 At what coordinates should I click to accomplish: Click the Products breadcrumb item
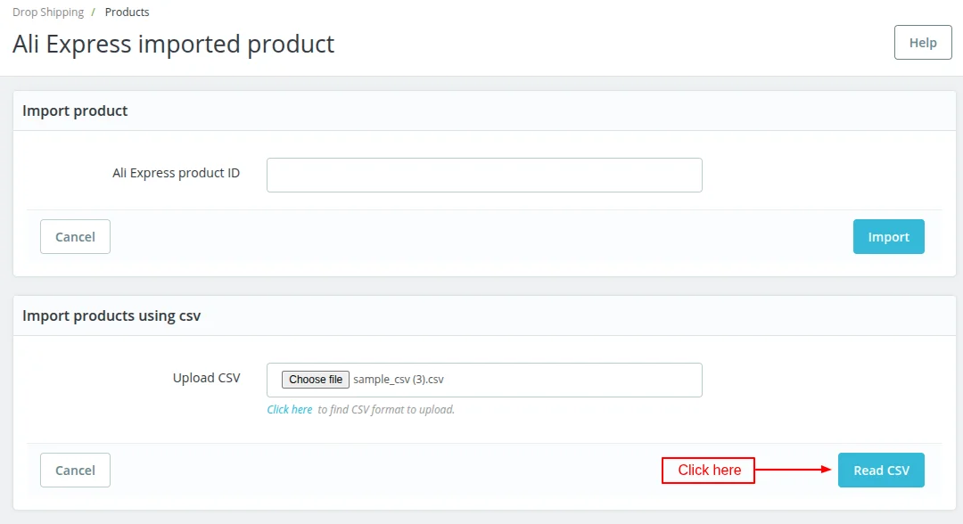(x=127, y=12)
